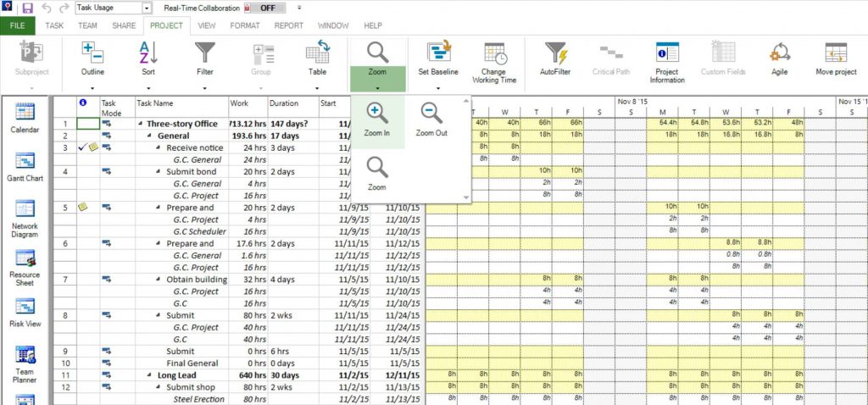Switch to the REPORT ribbon tab

click(289, 25)
